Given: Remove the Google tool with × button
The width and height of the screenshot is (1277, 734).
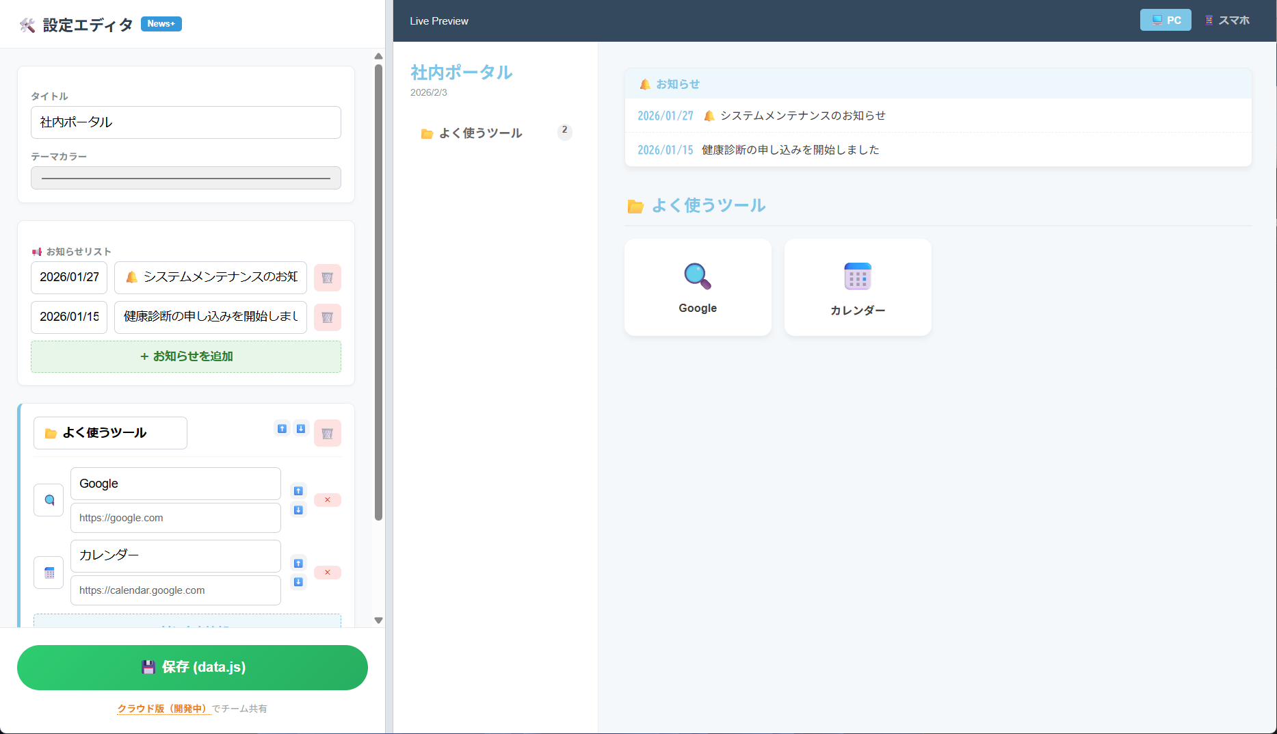Looking at the screenshot, I should 328,500.
